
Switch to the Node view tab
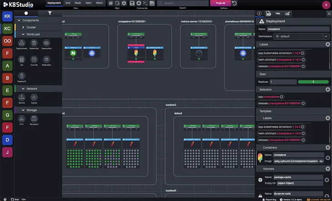point(78,3)
